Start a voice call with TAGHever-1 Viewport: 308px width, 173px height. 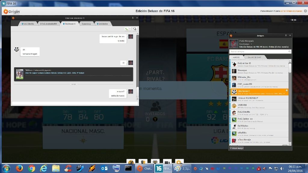click(127, 29)
